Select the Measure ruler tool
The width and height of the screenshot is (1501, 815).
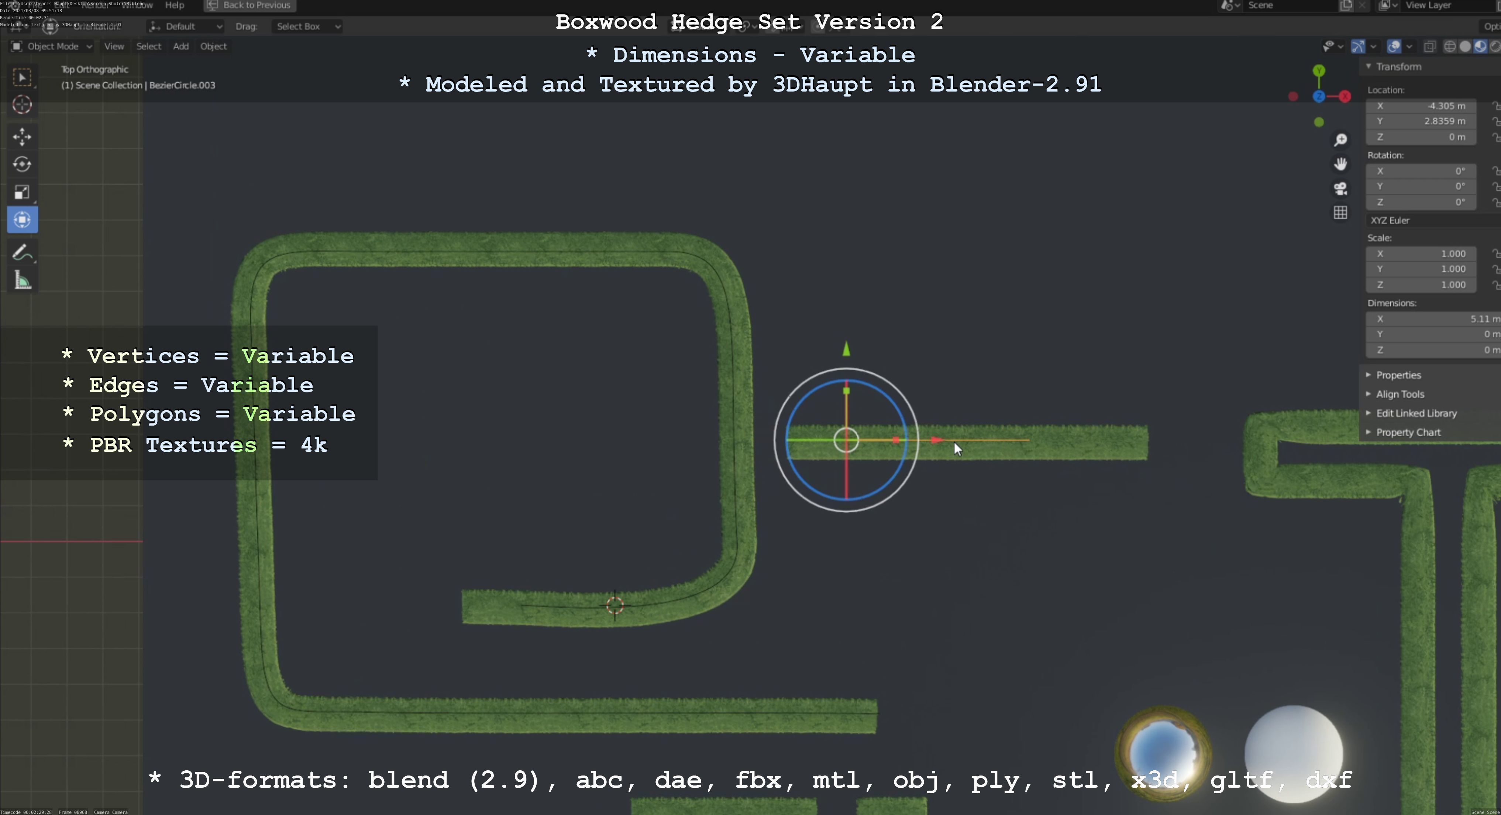[22, 281]
